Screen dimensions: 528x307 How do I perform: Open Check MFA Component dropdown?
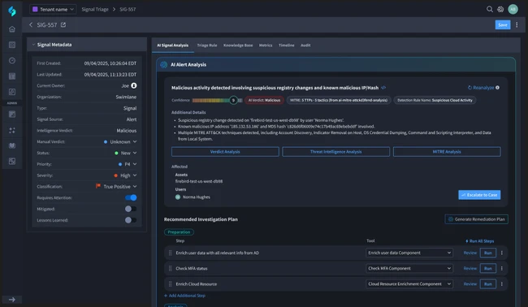(x=409, y=268)
